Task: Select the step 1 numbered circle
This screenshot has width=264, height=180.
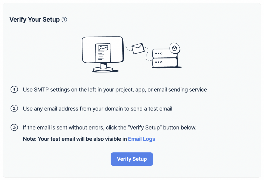Action: 14,90
